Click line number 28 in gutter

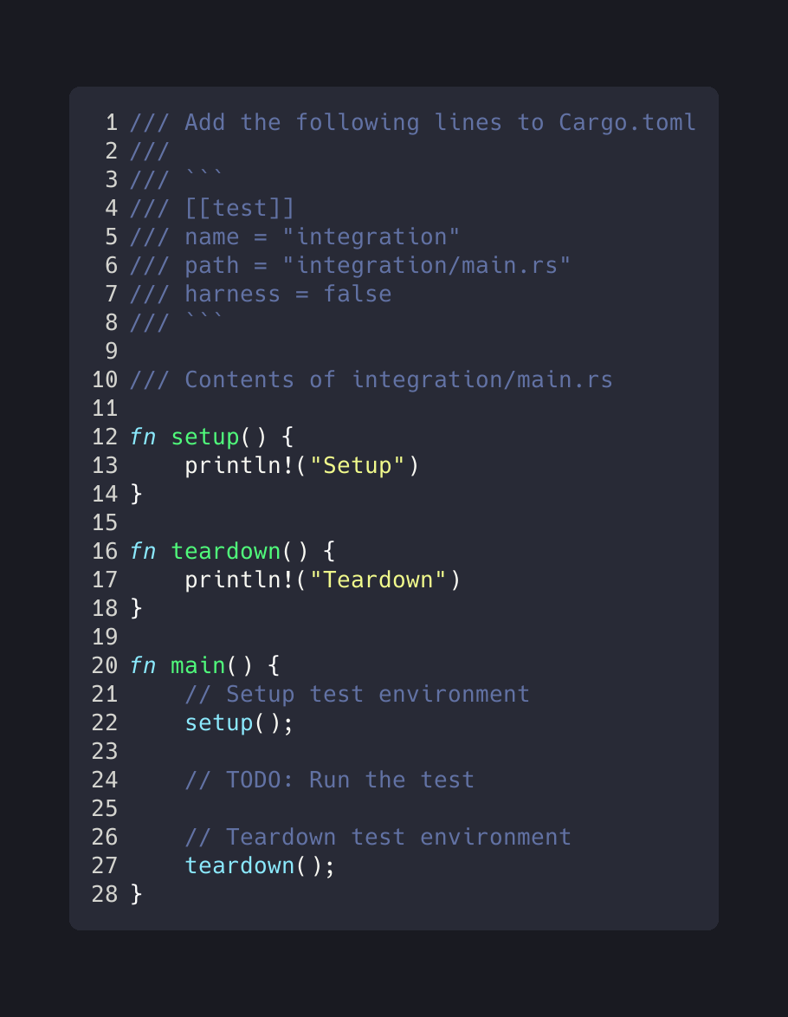tap(105, 894)
